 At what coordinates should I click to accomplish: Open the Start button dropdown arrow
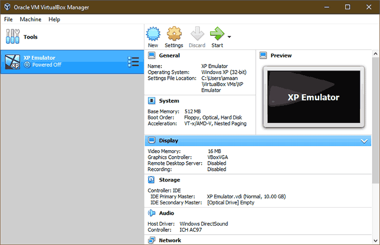(x=229, y=37)
